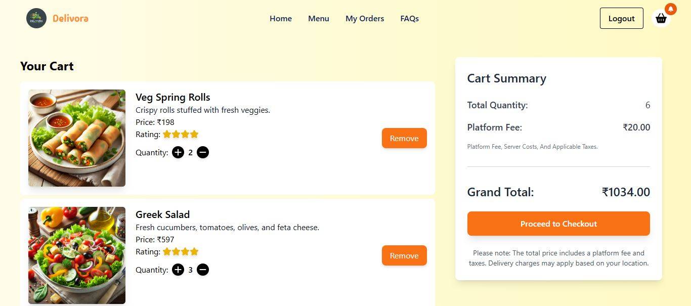The height and width of the screenshot is (306, 691).
Task: Remove Veg Spring Rolls from the cart
Action: (x=404, y=138)
